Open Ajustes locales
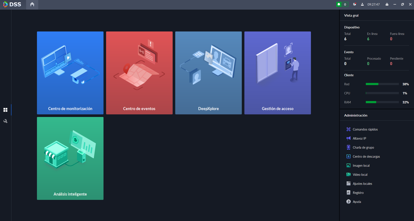Viewport: 414px width, 221px height. [362, 184]
